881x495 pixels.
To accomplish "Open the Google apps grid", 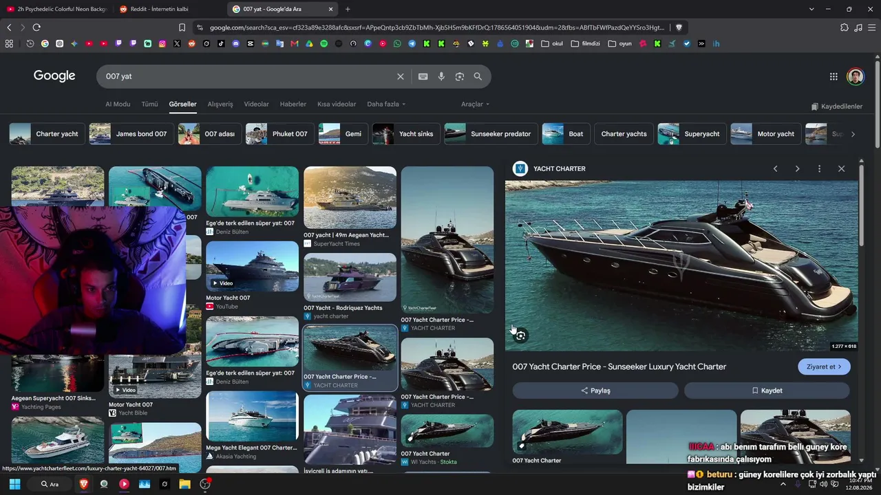I will [x=834, y=76].
